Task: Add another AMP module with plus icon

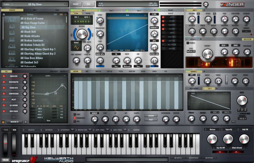Action: (204, 10)
